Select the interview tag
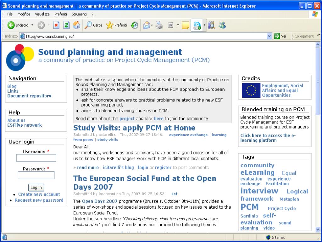 pos(259,191)
